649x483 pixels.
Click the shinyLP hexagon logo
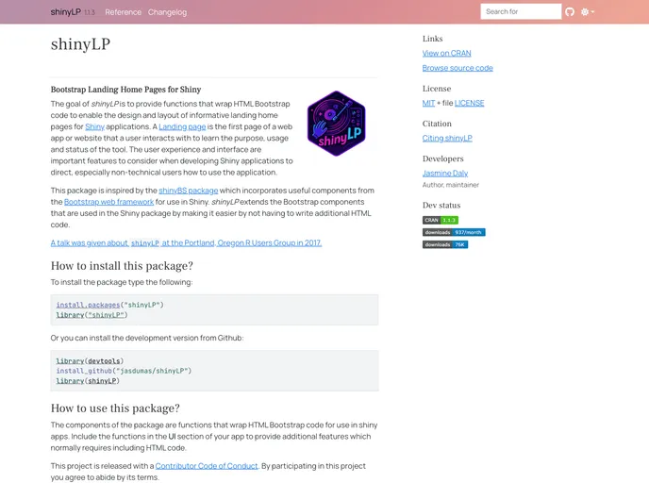click(336, 124)
